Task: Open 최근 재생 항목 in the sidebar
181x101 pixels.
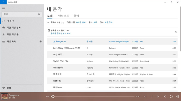Action: [x=22, y=28]
